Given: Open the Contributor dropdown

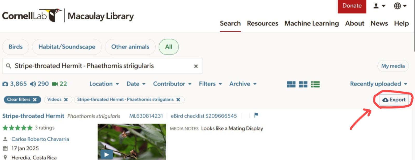Looking at the screenshot, I should [x=172, y=84].
